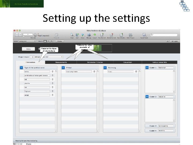Click the barley text field
Image resolution: width=193 pixels, height=145 pixels.
pos(37,71)
